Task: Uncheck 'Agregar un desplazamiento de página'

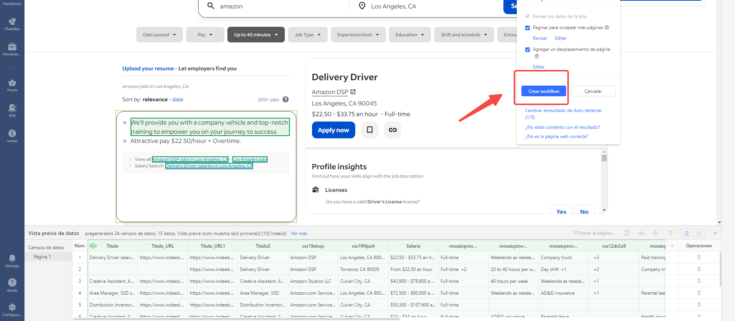Action: pyautogui.click(x=528, y=50)
